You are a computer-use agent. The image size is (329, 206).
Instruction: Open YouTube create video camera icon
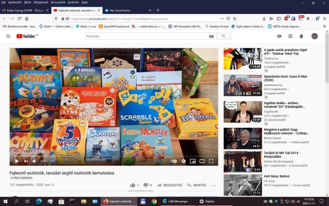(x=279, y=36)
